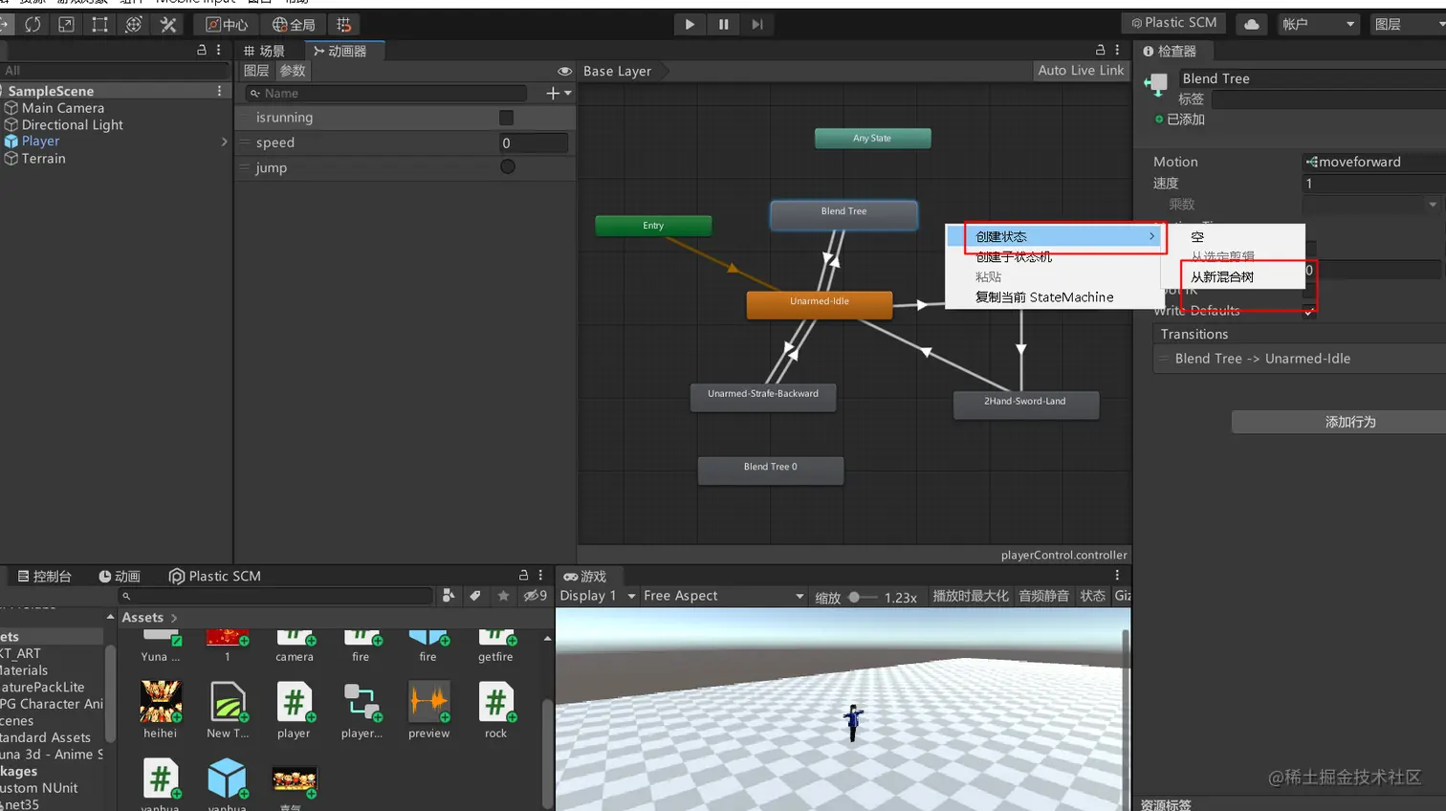1446x811 pixels.
Task: Open the custom editor tools icon
Action: pos(168,24)
